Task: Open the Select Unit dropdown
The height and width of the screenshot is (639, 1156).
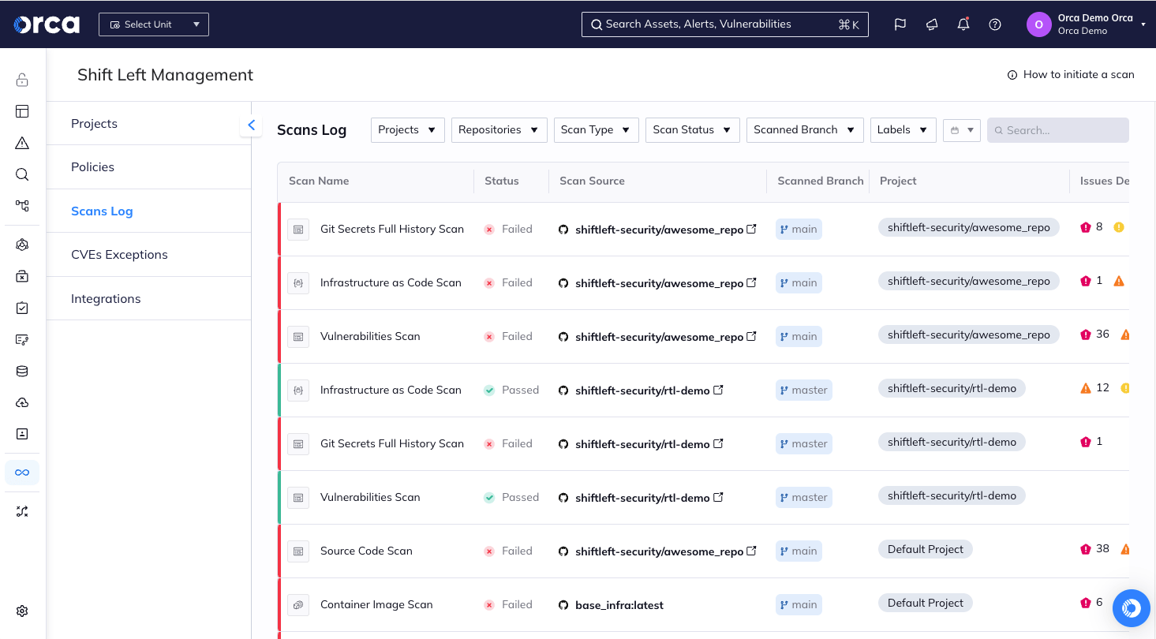Action: (153, 24)
